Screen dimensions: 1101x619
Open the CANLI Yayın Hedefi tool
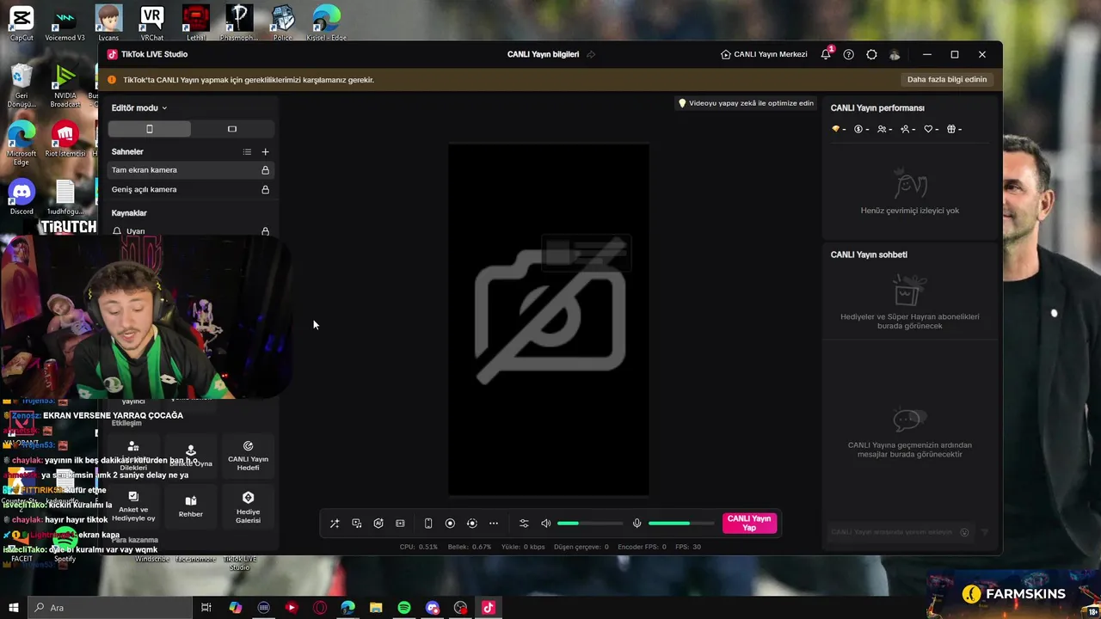pos(248,456)
